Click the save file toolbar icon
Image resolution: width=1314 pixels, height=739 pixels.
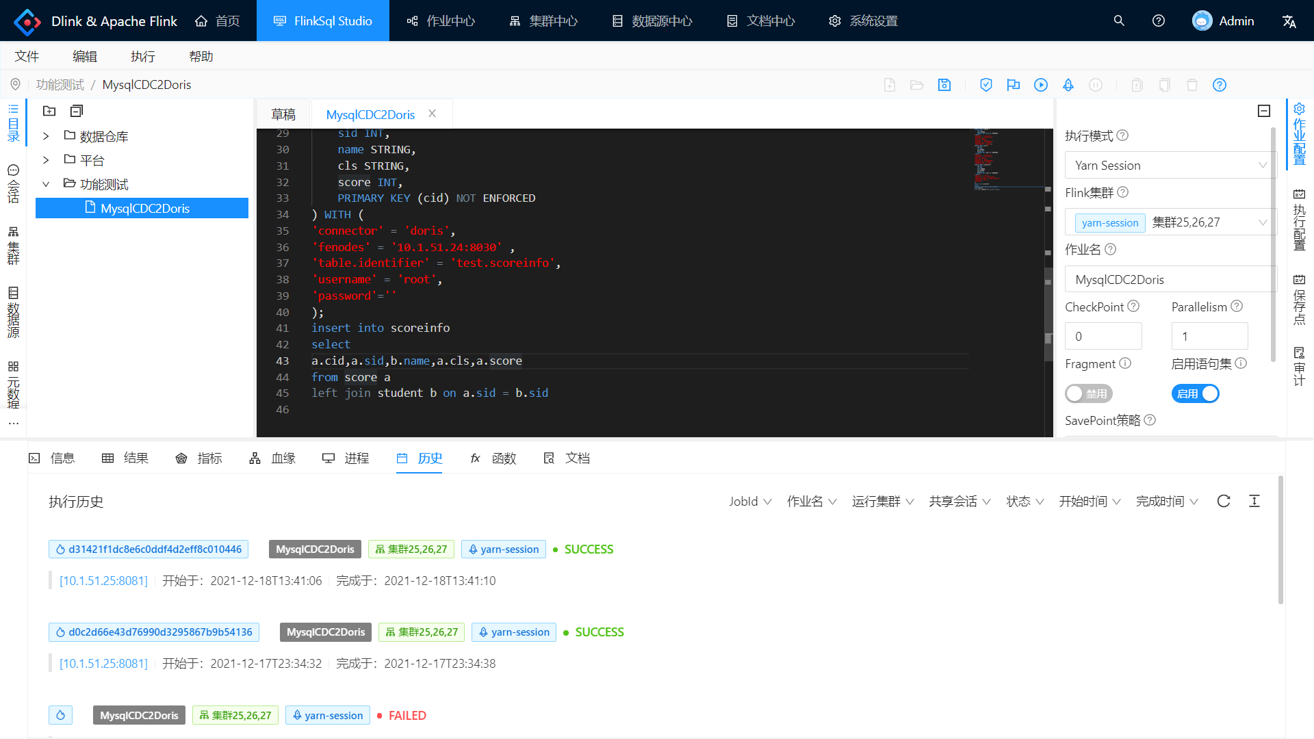pos(944,85)
